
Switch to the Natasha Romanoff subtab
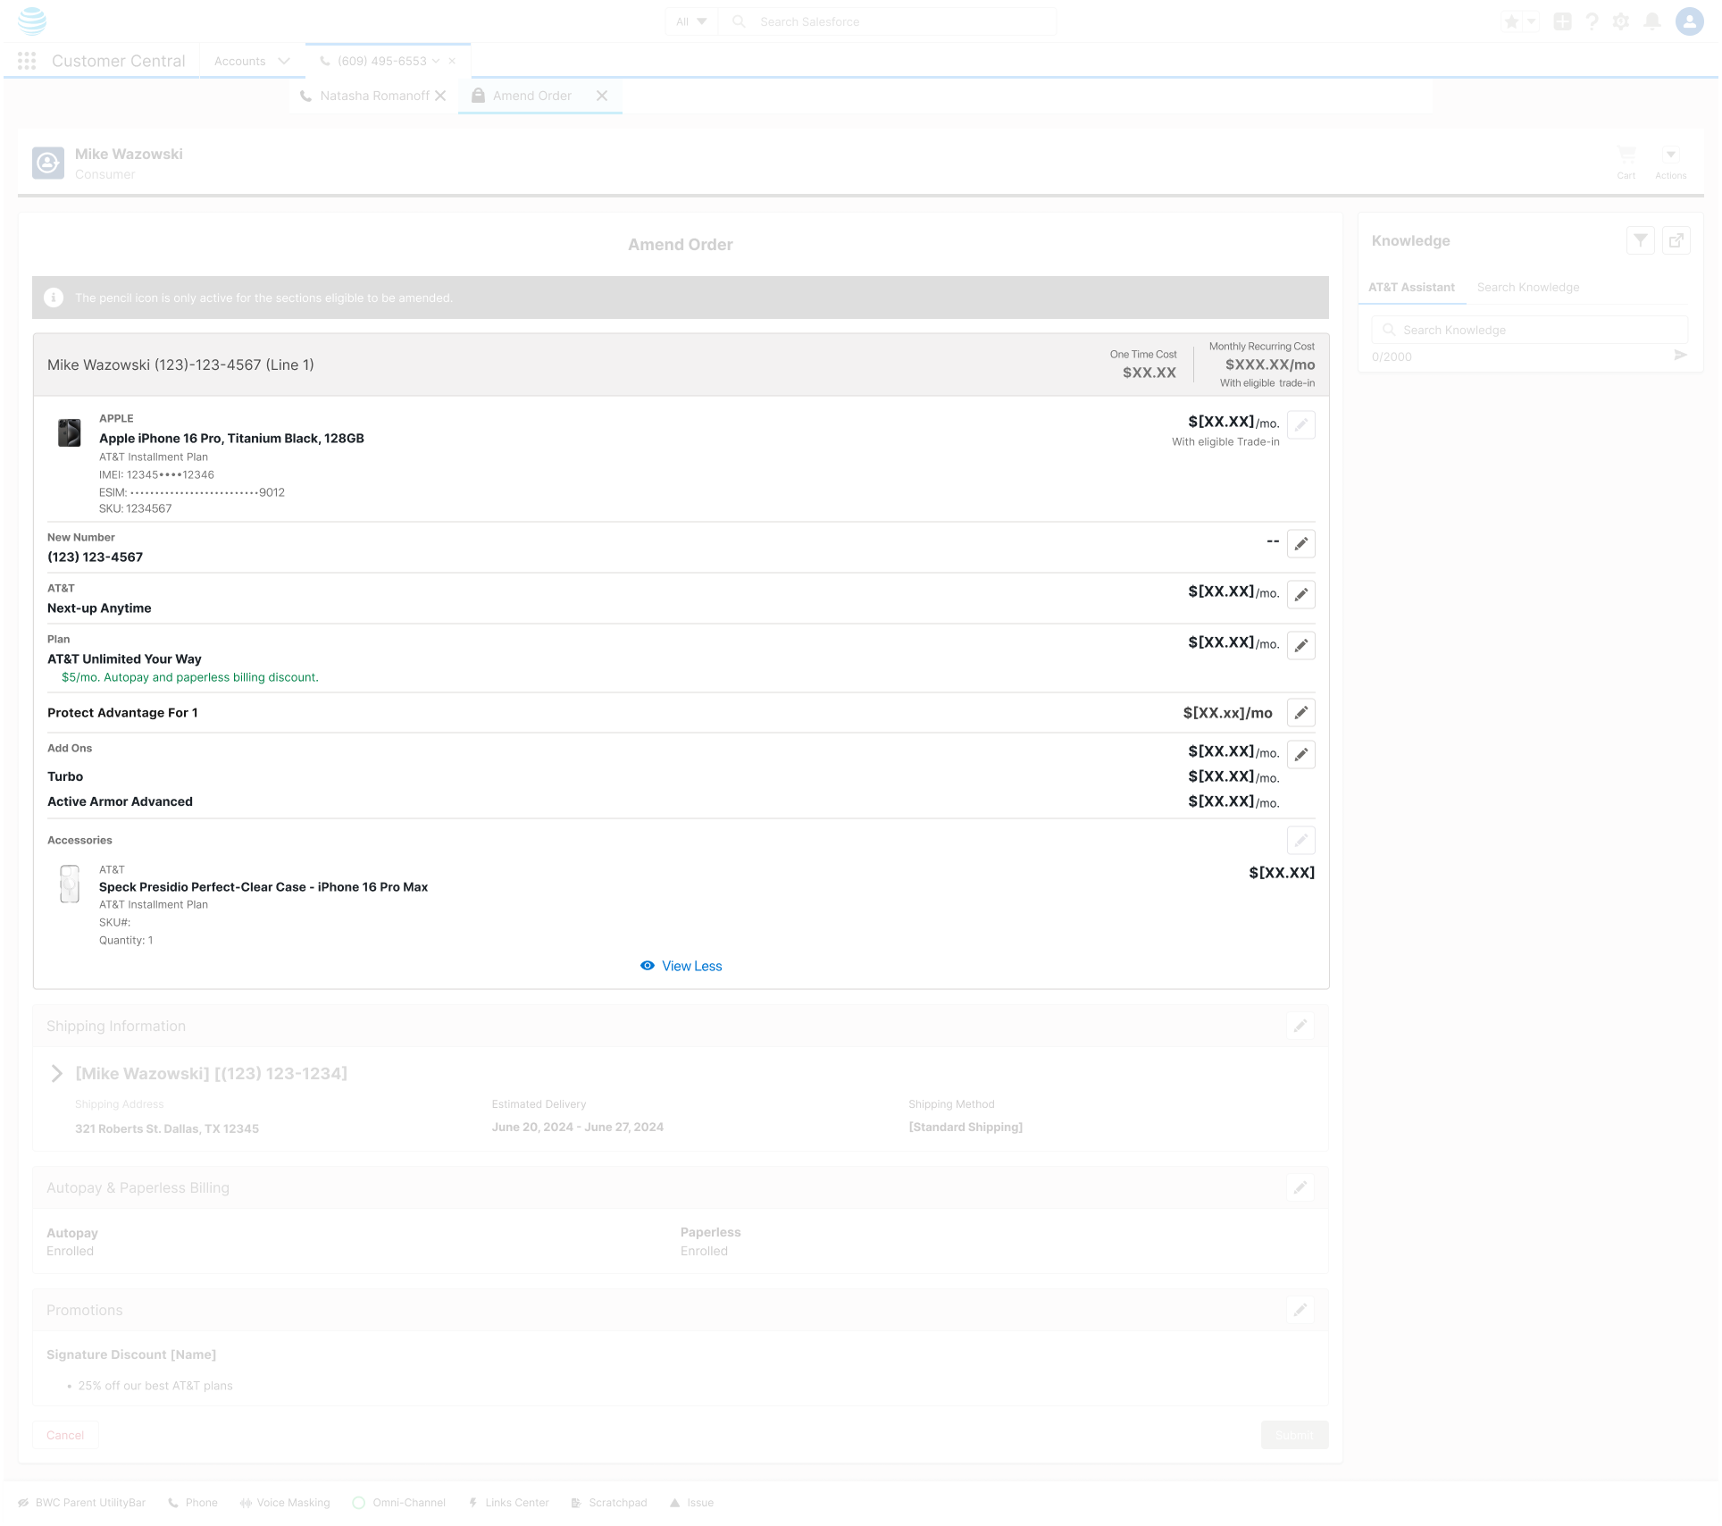pos(374,96)
